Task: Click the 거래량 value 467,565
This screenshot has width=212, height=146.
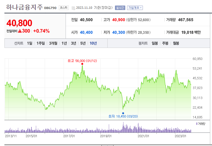Action: [186, 20]
